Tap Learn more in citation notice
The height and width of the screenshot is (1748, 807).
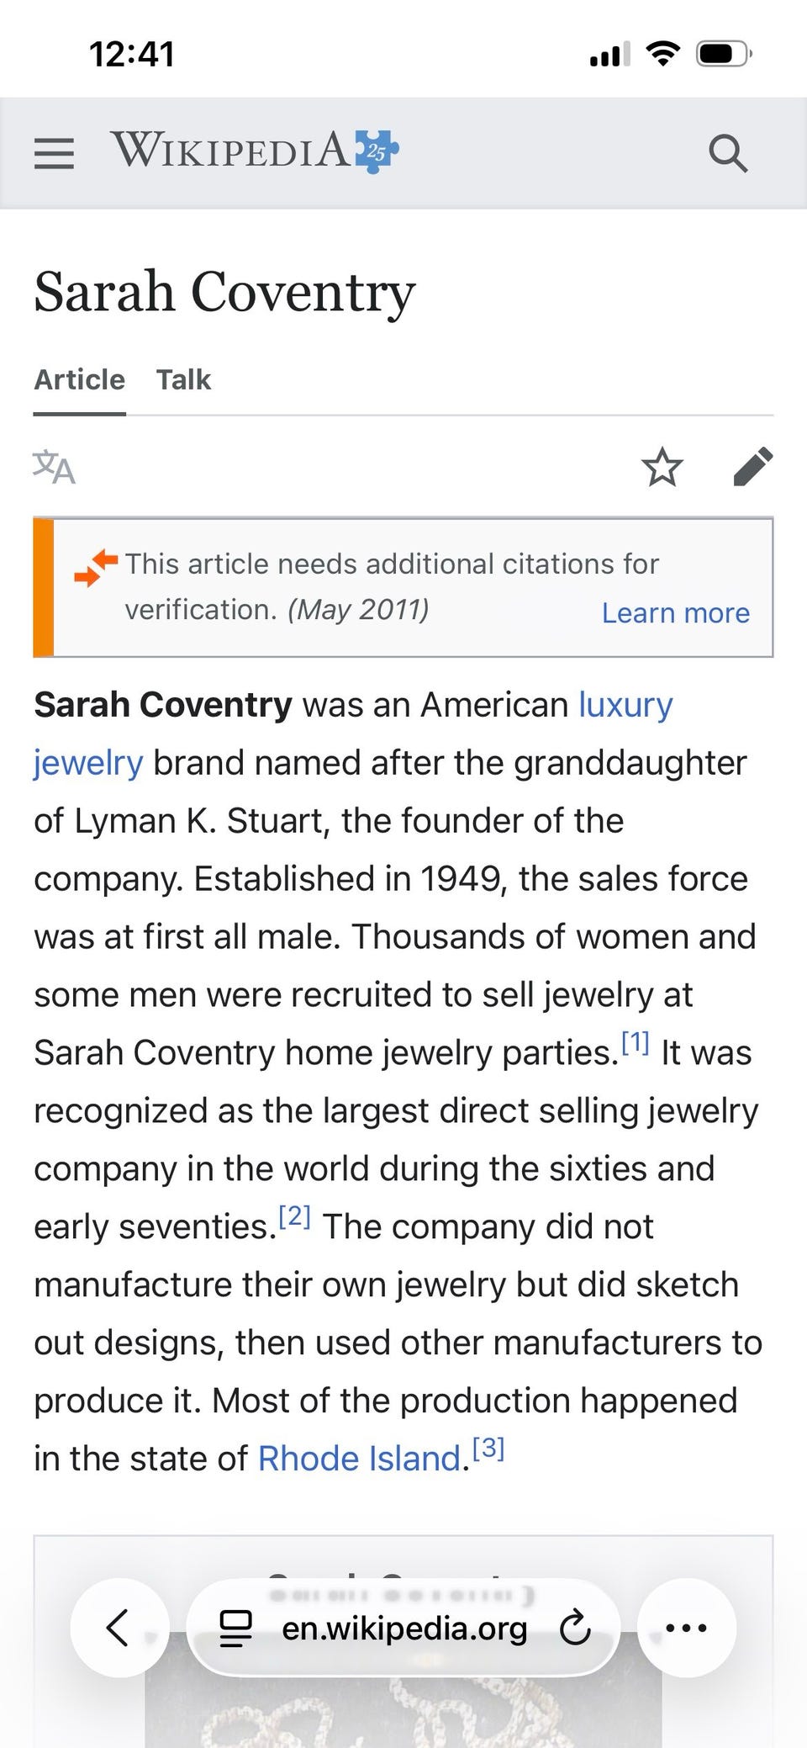[x=675, y=612]
